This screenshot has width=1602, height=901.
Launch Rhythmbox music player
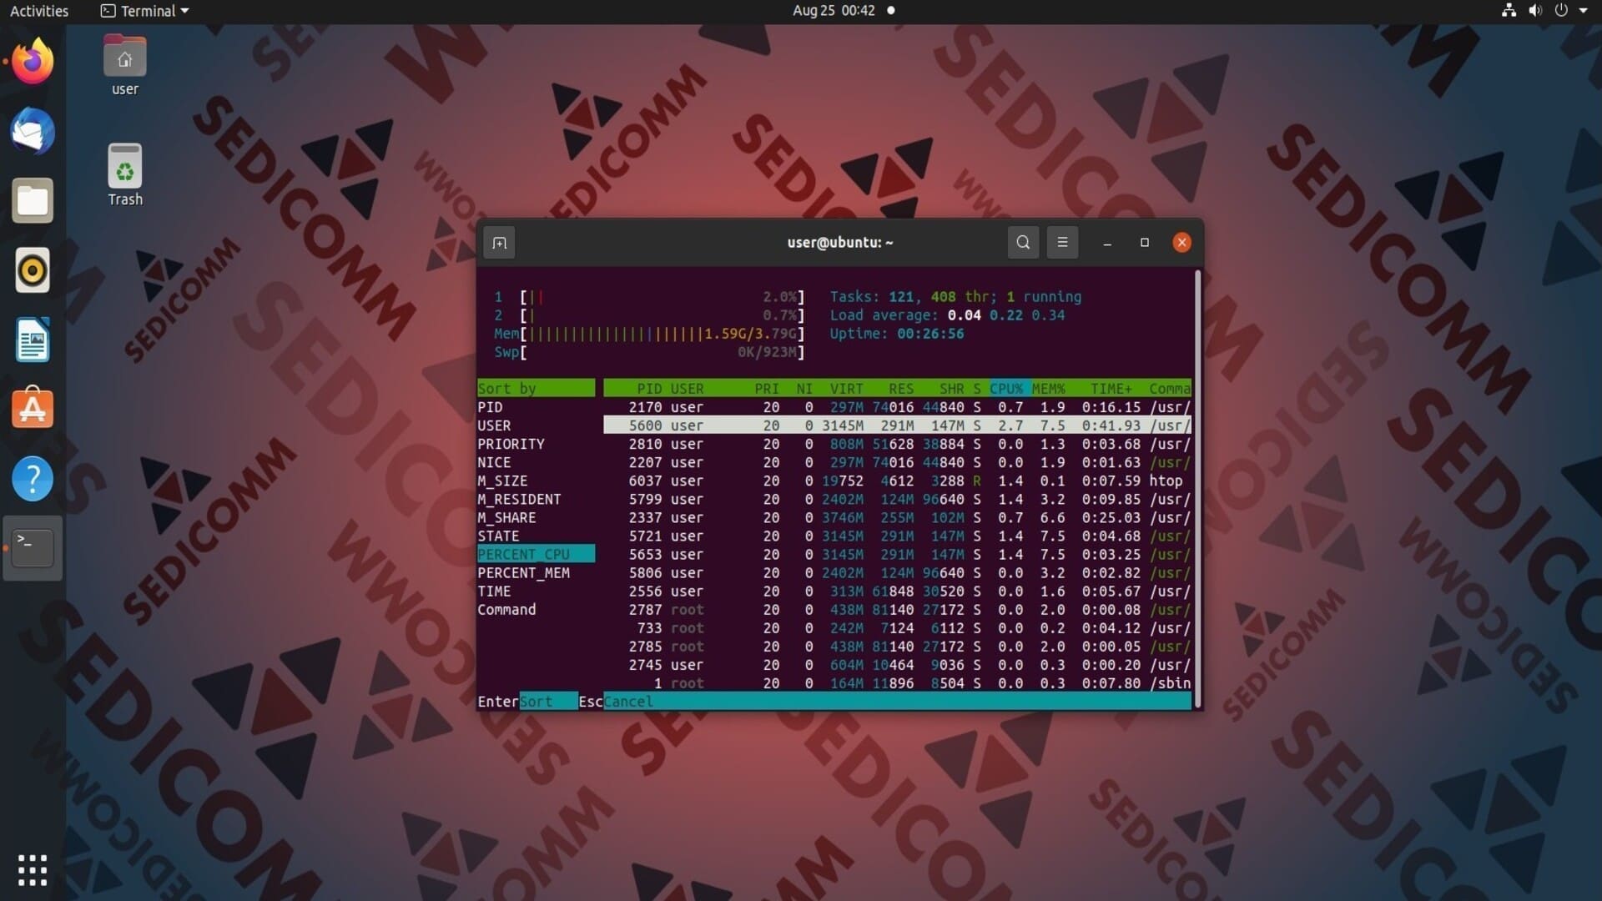[x=33, y=270]
